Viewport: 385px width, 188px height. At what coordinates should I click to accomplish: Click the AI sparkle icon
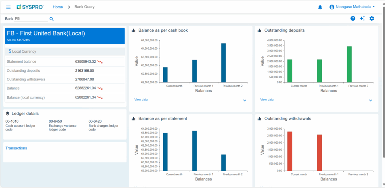coord(362,18)
